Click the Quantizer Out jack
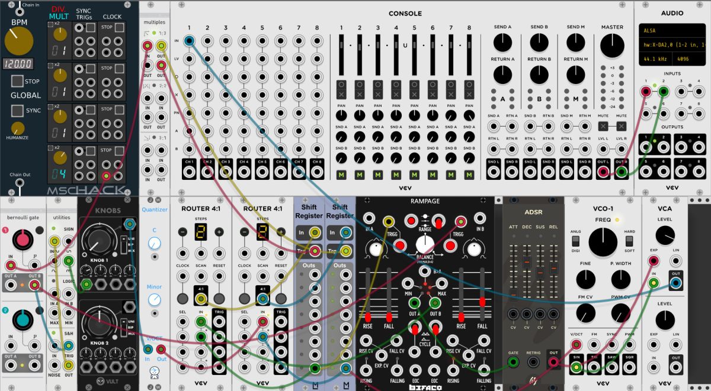The height and width of the screenshot is (391, 711). 162,349
